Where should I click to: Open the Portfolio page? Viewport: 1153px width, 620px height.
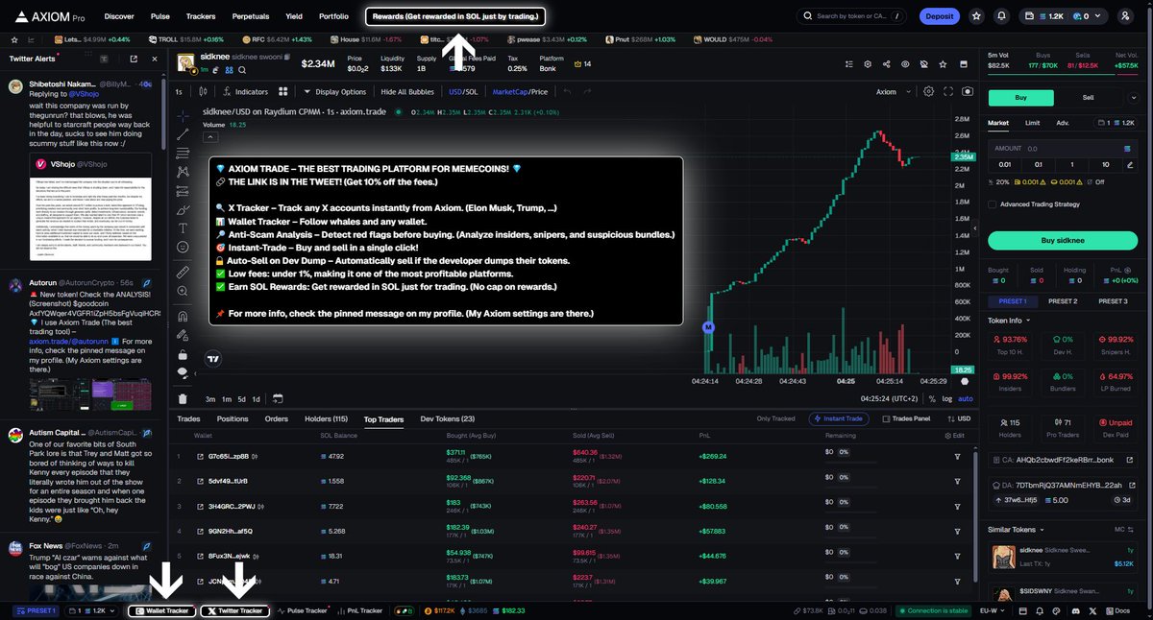[x=333, y=16]
